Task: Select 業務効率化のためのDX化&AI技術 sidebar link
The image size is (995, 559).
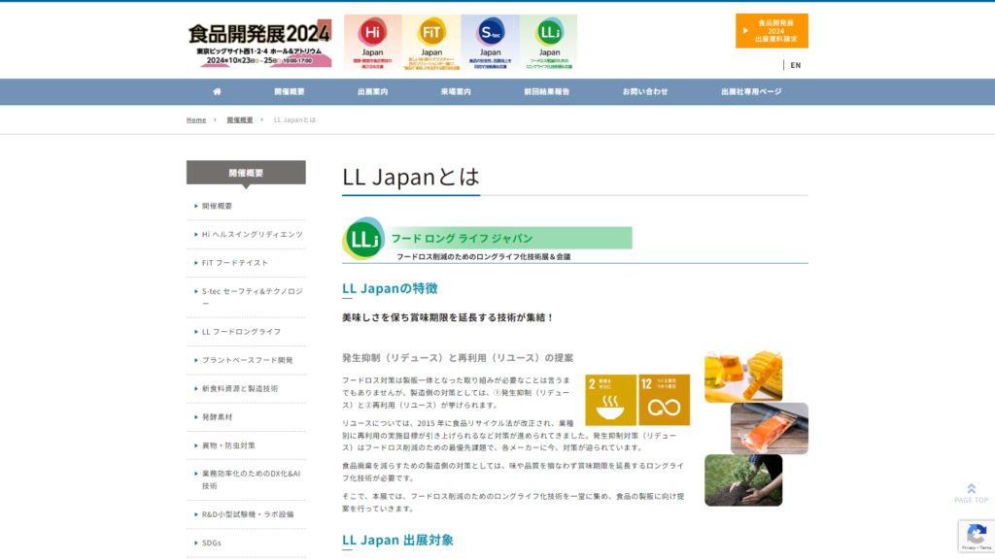Action: point(252,479)
